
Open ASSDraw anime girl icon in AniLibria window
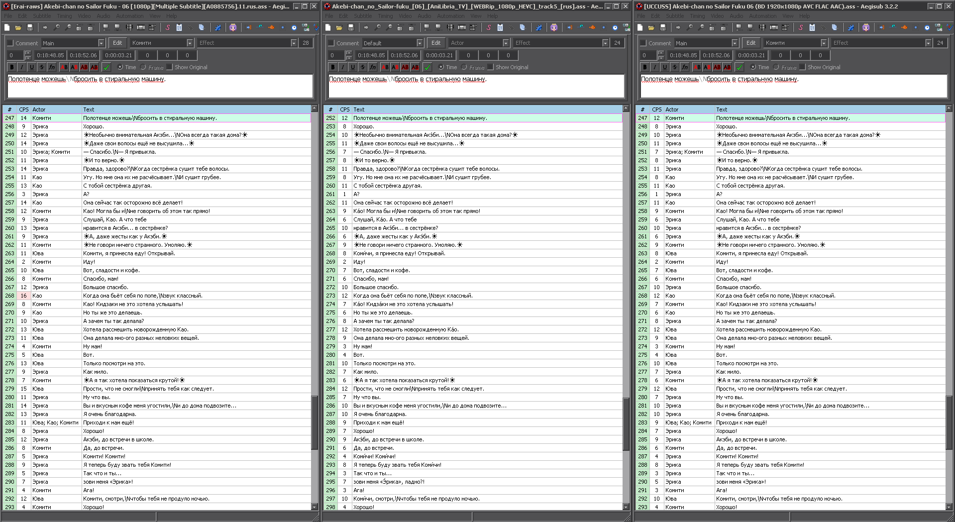pyautogui.click(x=554, y=27)
